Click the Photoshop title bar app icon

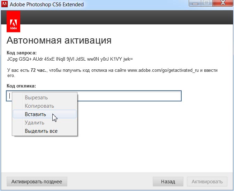tap(4, 4)
